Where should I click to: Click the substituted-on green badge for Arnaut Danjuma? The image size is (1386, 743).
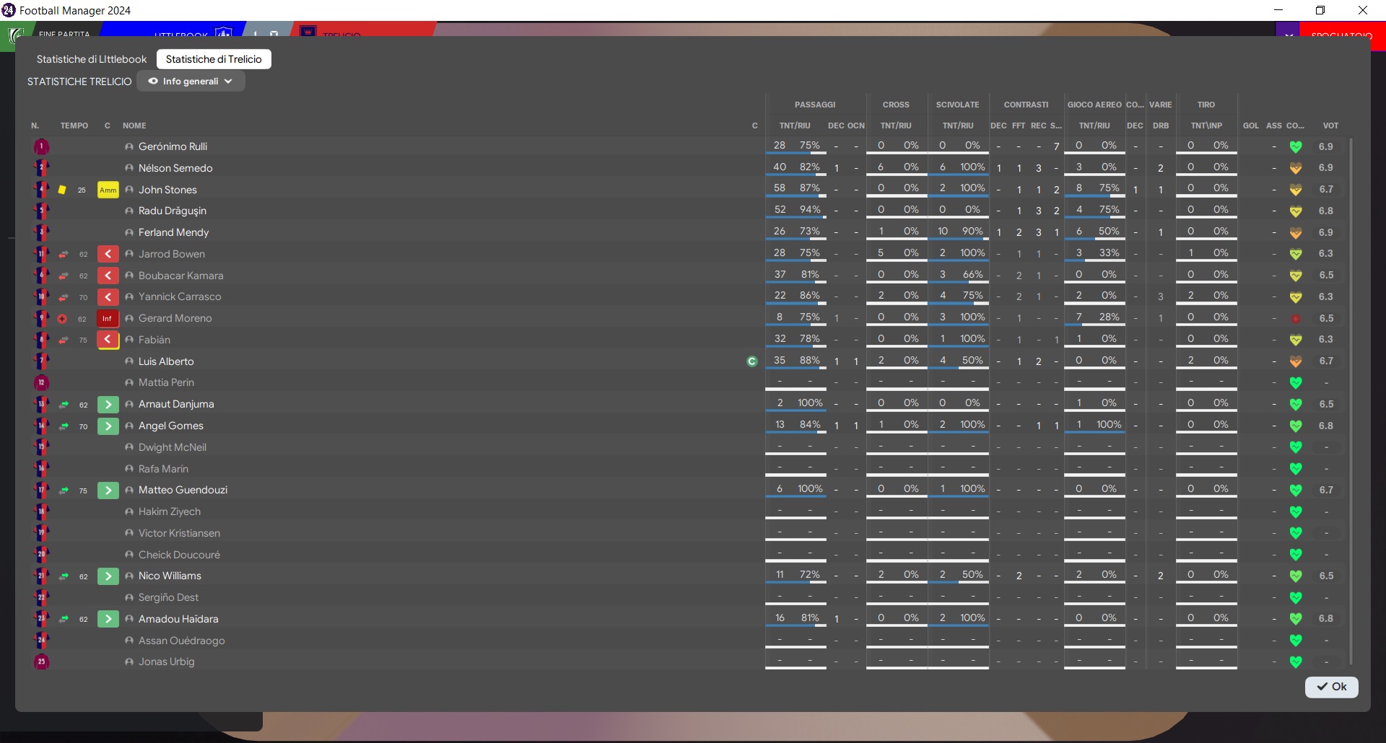pos(108,404)
